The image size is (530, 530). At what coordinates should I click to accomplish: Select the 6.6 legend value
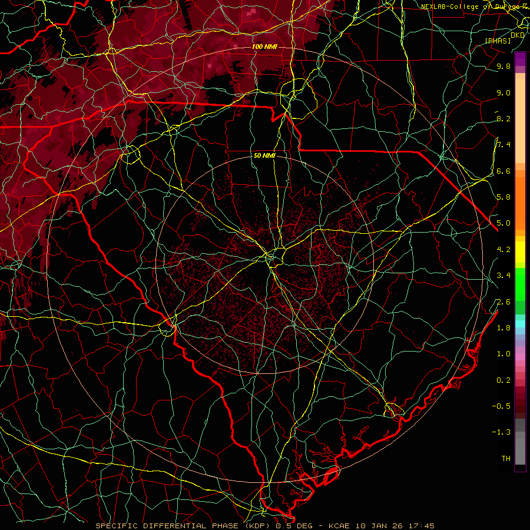(x=503, y=171)
